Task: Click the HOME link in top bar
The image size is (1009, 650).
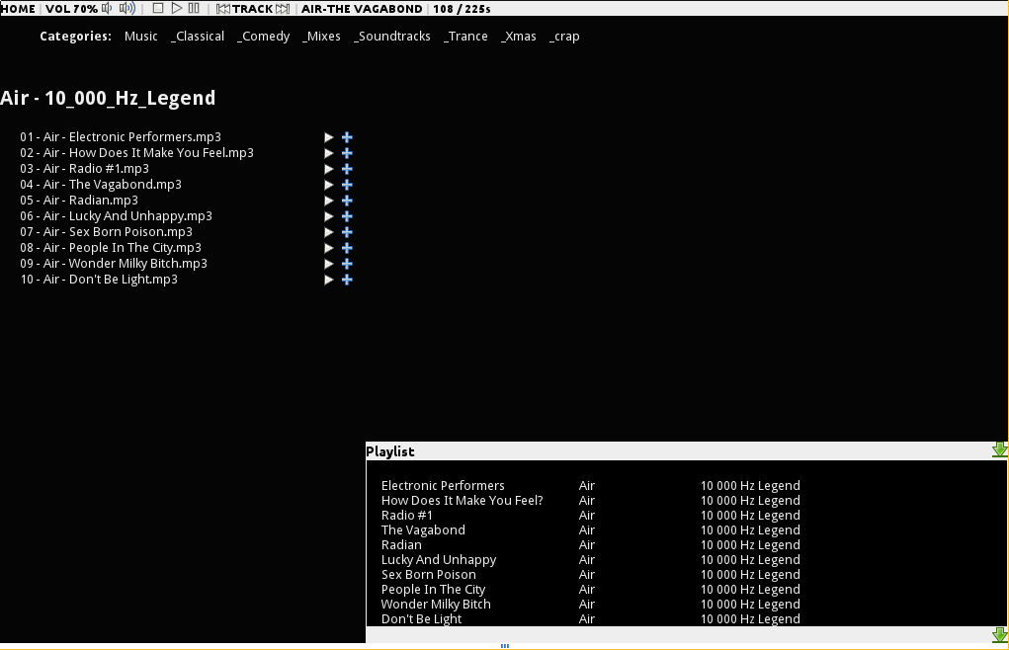Action: coord(18,9)
